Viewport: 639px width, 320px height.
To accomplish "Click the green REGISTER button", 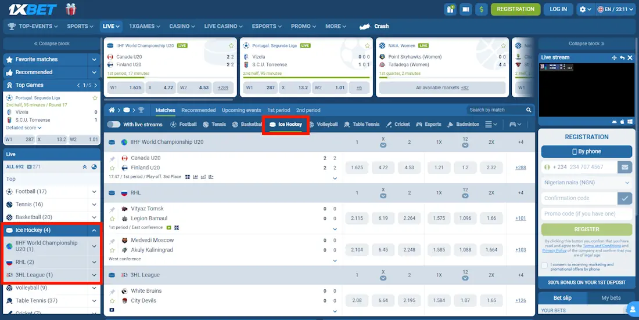I will point(587,230).
